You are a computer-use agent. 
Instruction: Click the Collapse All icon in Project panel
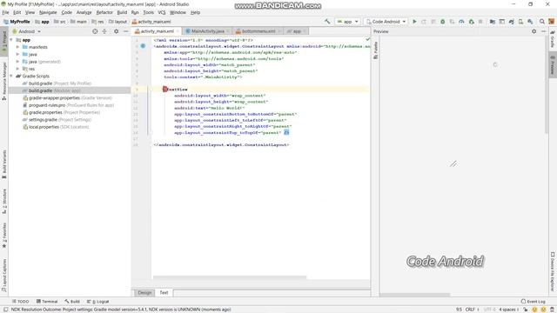104,31
